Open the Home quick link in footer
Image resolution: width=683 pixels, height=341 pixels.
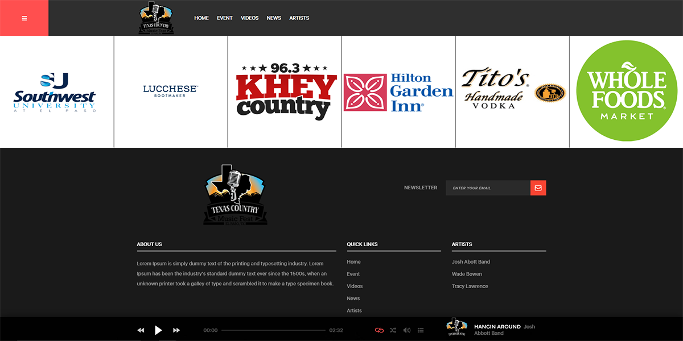click(353, 262)
